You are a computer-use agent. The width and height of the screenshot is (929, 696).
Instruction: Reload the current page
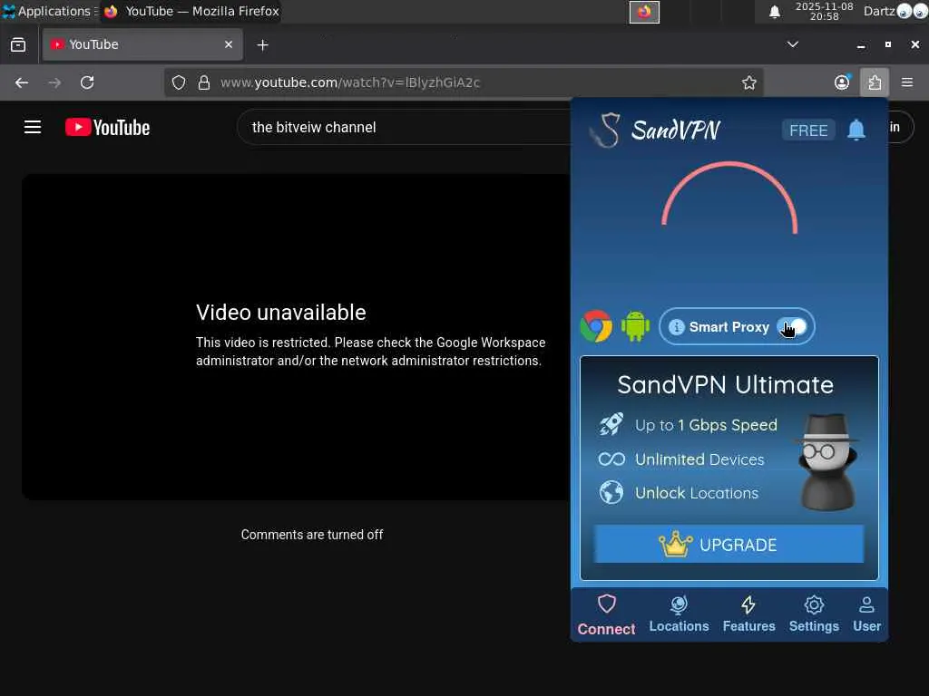pos(87,82)
